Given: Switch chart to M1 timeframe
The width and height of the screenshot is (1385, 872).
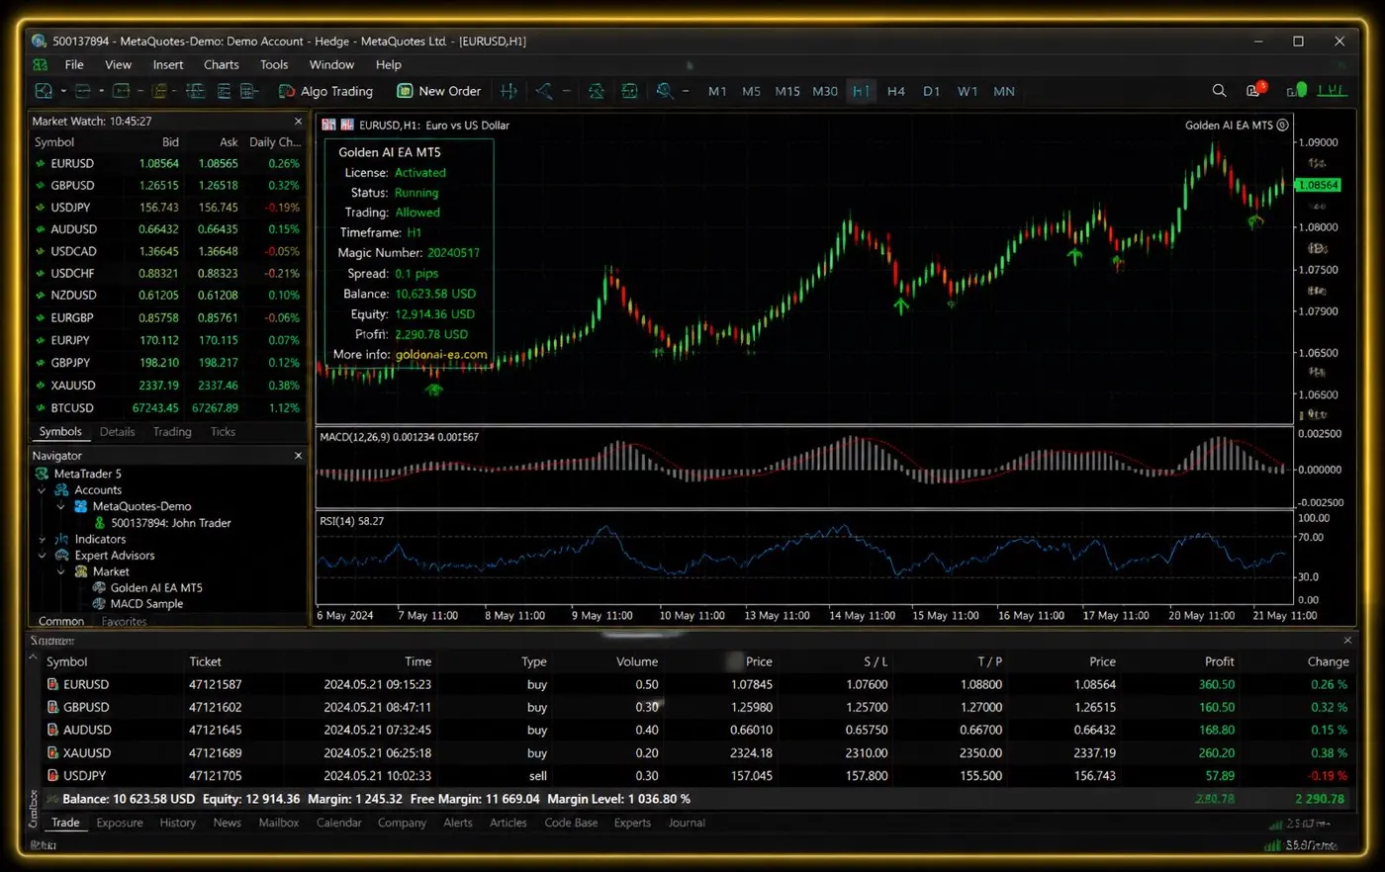Looking at the screenshot, I should 717,91.
